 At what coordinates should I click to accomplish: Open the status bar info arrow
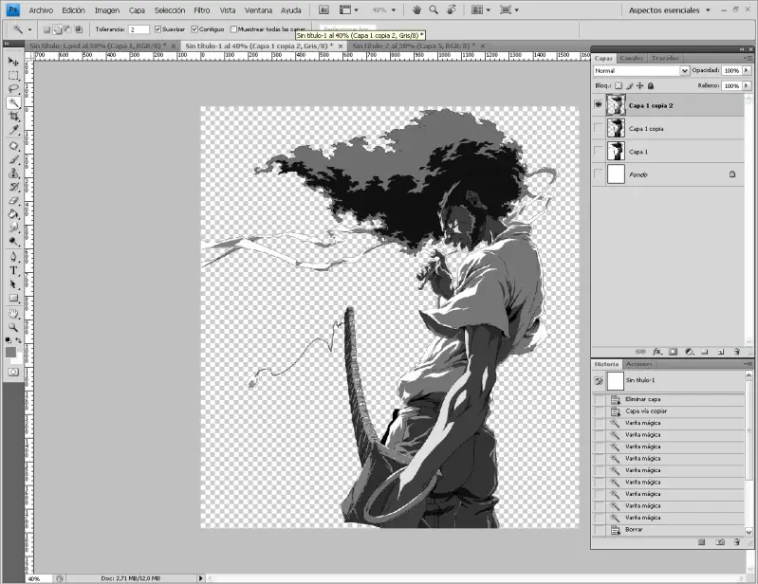click(x=200, y=578)
